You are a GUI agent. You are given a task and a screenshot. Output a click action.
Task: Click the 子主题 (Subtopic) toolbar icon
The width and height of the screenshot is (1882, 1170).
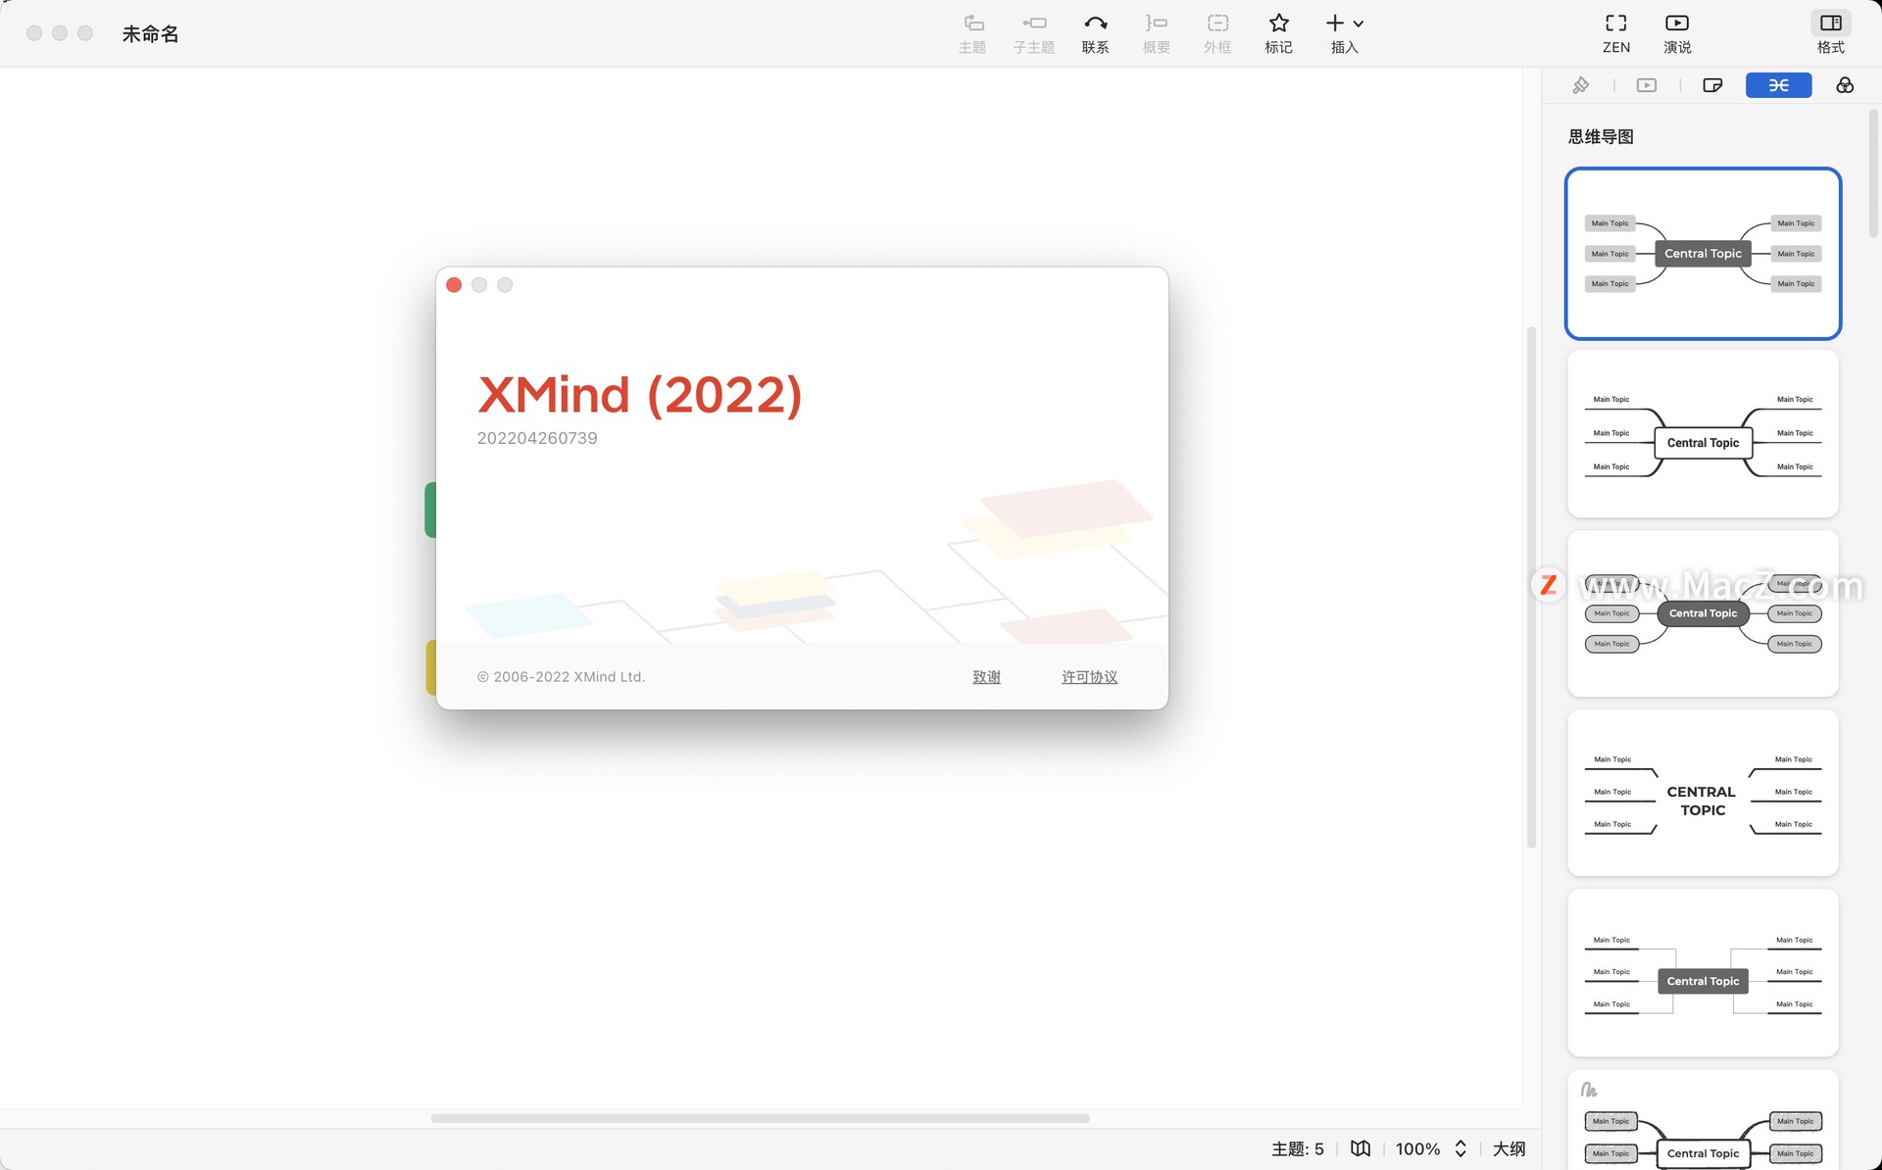click(1033, 33)
